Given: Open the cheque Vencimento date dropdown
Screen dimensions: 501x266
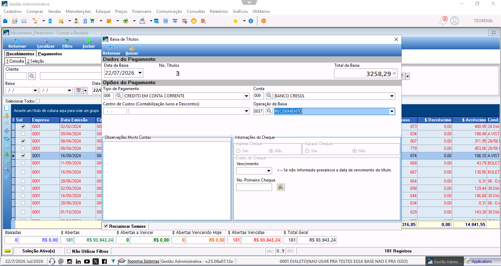Looking at the screenshot, I should pos(269,171).
